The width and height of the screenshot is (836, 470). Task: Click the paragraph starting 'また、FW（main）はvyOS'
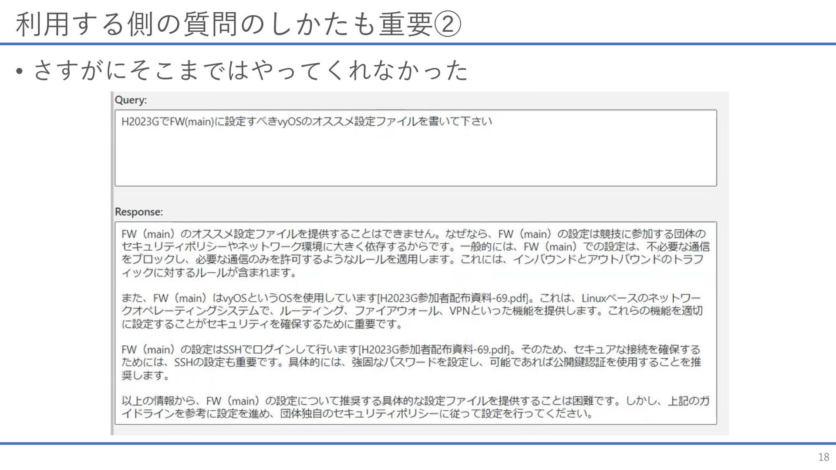click(412, 311)
